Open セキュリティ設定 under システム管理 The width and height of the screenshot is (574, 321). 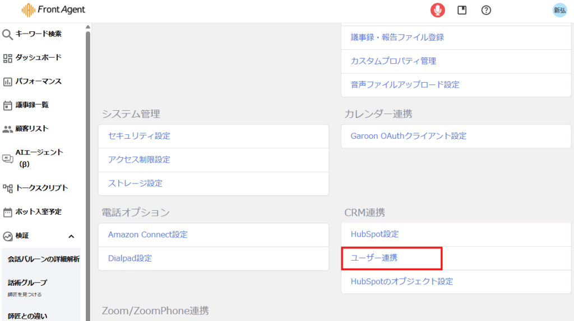[x=139, y=136]
